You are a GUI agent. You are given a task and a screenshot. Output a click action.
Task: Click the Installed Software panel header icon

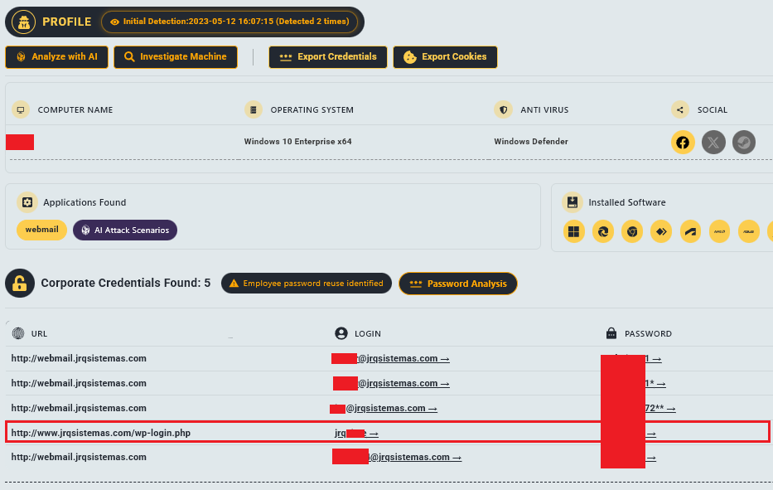point(572,201)
